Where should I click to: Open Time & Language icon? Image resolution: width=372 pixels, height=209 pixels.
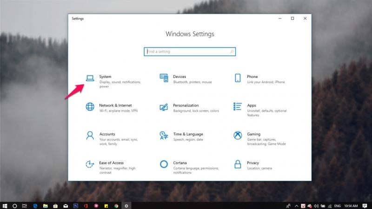(164, 136)
